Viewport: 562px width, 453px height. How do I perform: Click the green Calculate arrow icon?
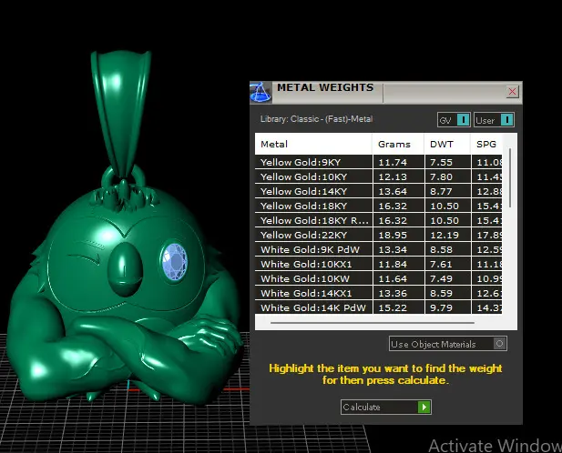(x=424, y=408)
